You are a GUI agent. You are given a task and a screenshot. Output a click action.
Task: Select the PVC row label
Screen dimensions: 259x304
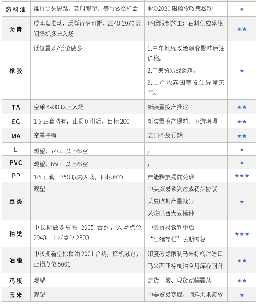point(16,162)
